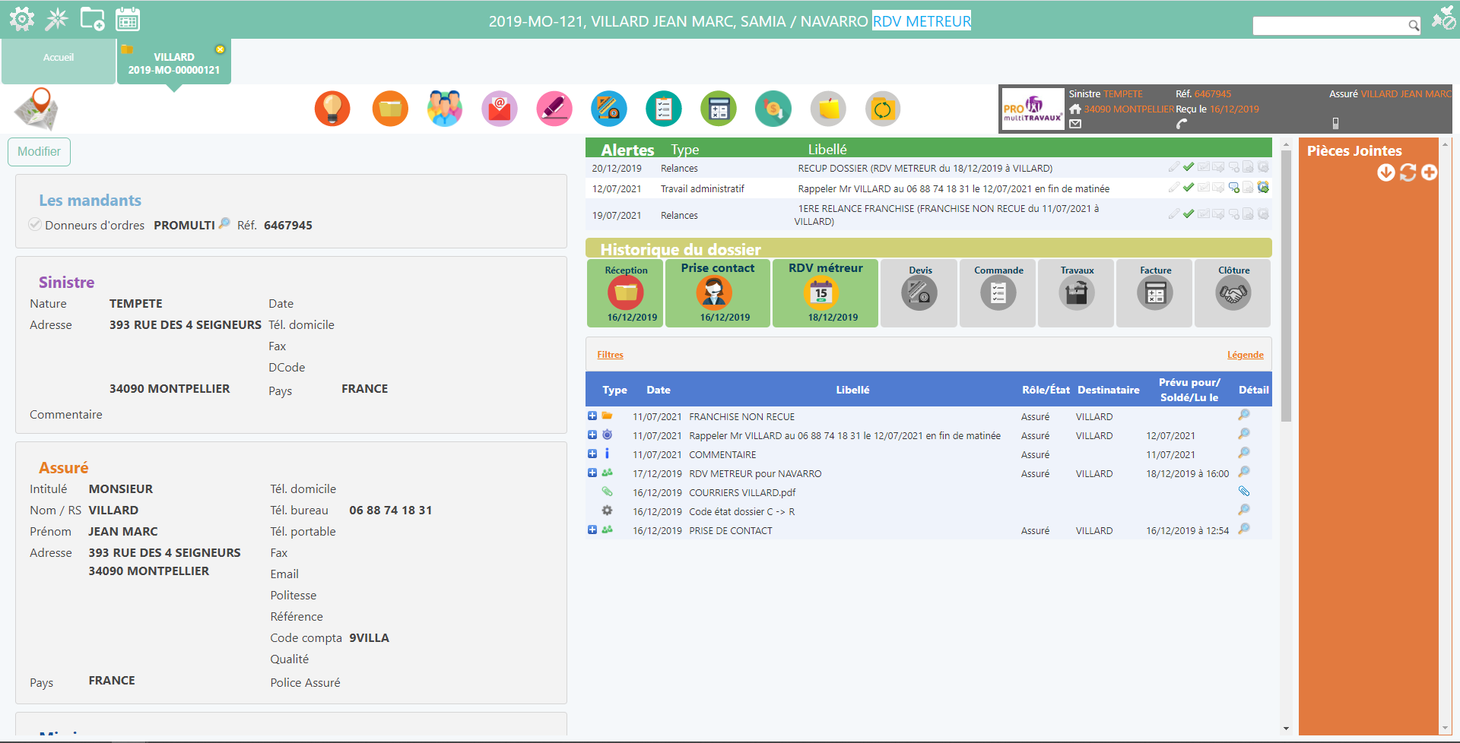Switch to the Accueil tab

pyautogui.click(x=59, y=58)
